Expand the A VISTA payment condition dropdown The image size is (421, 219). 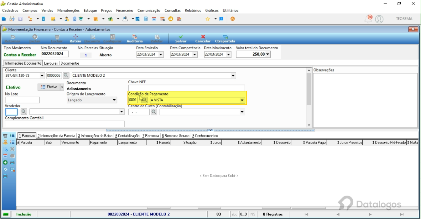242,100
